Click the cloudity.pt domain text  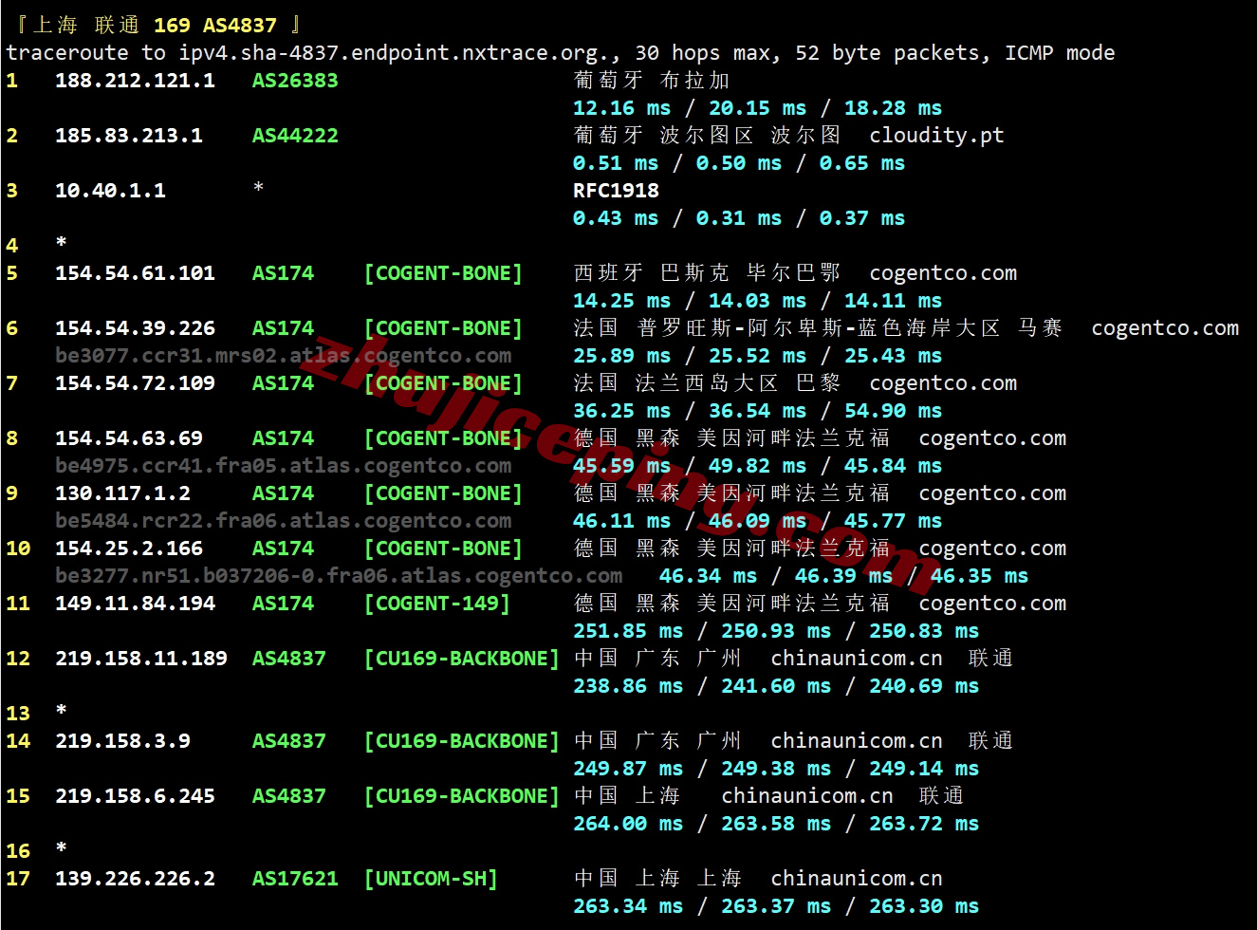pyautogui.click(x=935, y=136)
